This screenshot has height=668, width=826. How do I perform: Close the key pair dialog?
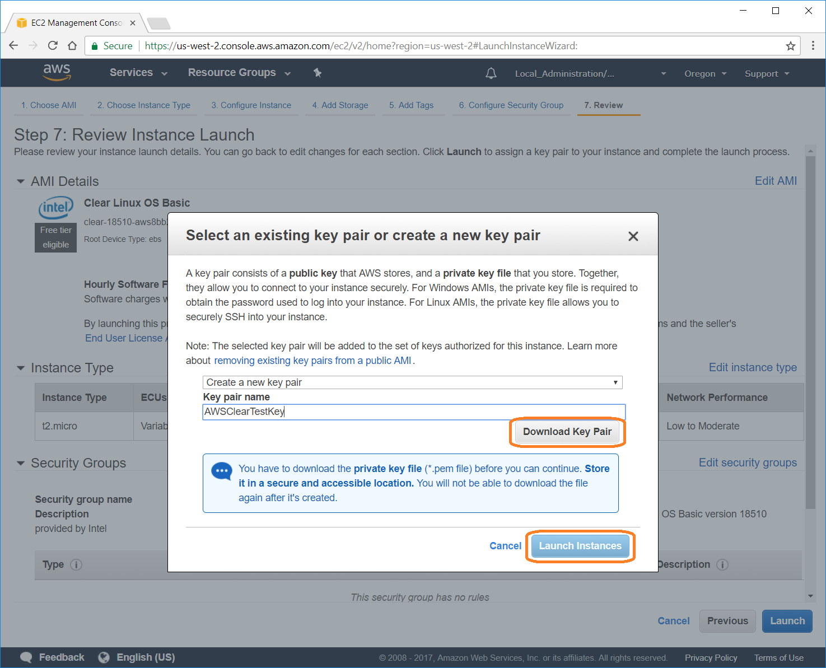coord(633,236)
